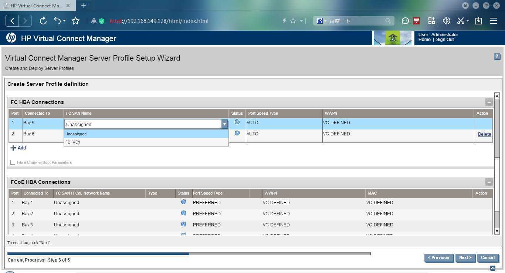Select the Unassigned option in dropdown list
Screen dimensions: 505x273
146,134
